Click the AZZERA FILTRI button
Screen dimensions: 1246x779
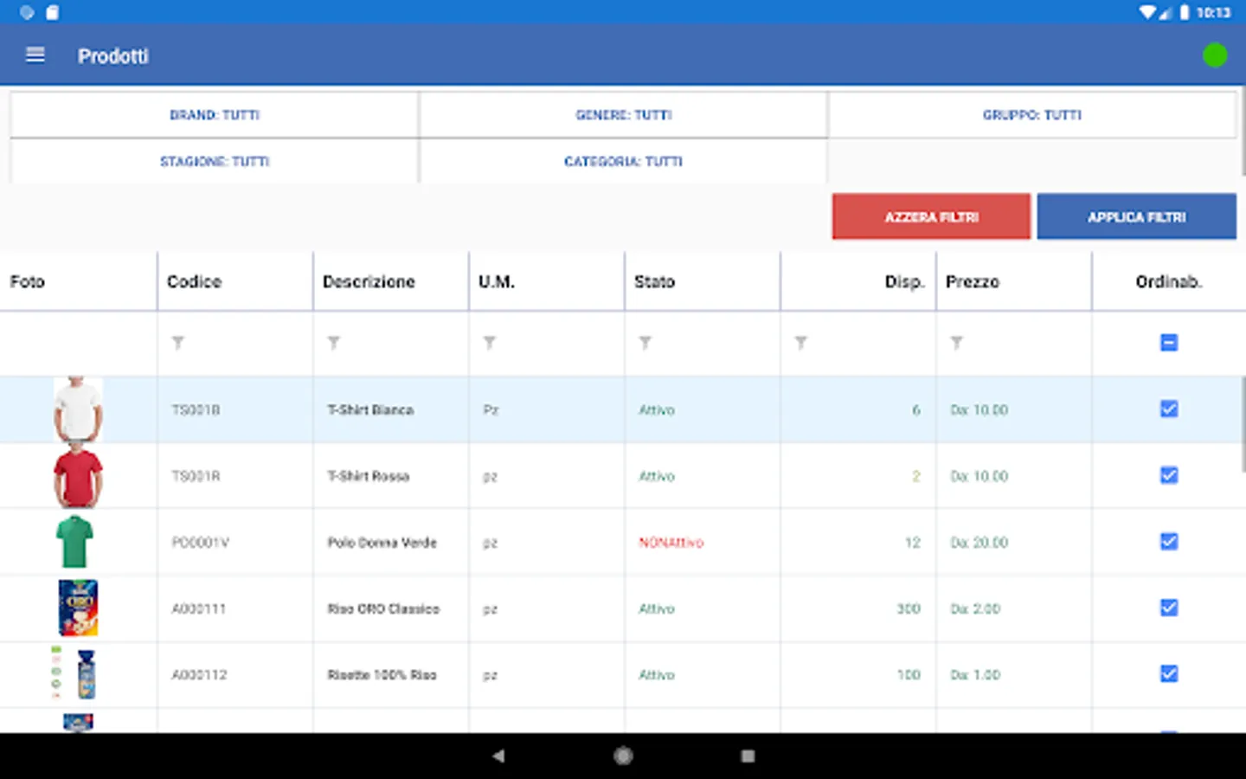click(932, 216)
